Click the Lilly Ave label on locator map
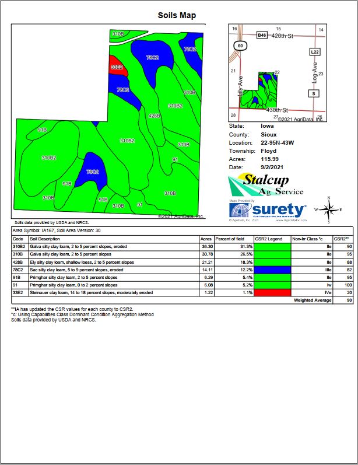The image size is (358, 465). [x=240, y=86]
